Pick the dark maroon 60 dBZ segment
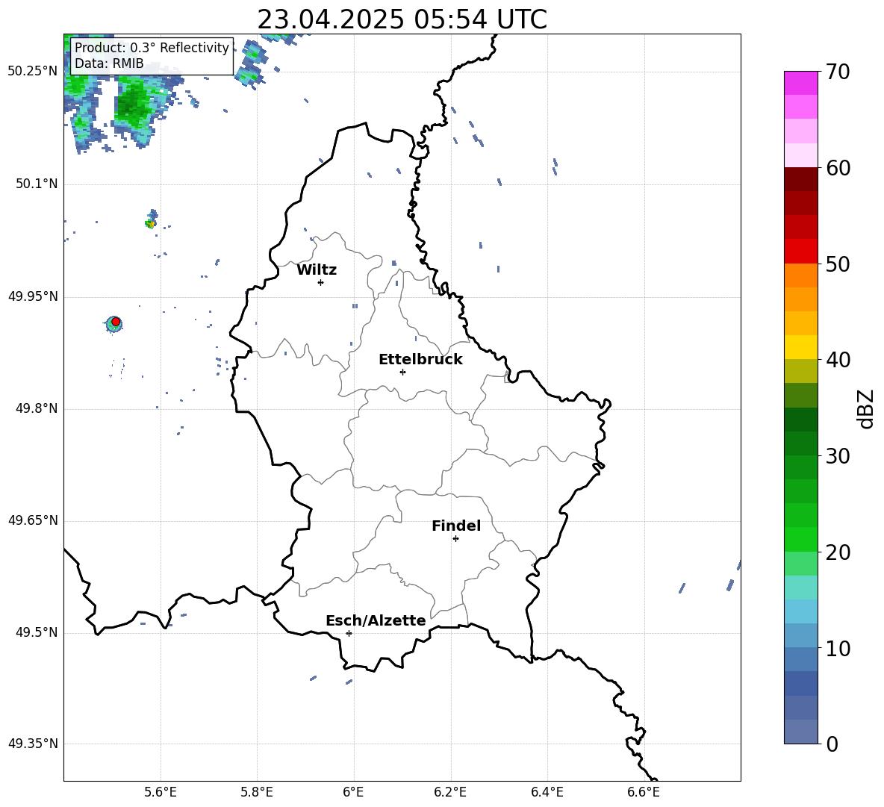The height and width of the screenshot is (807, 884). coord(800,179)
